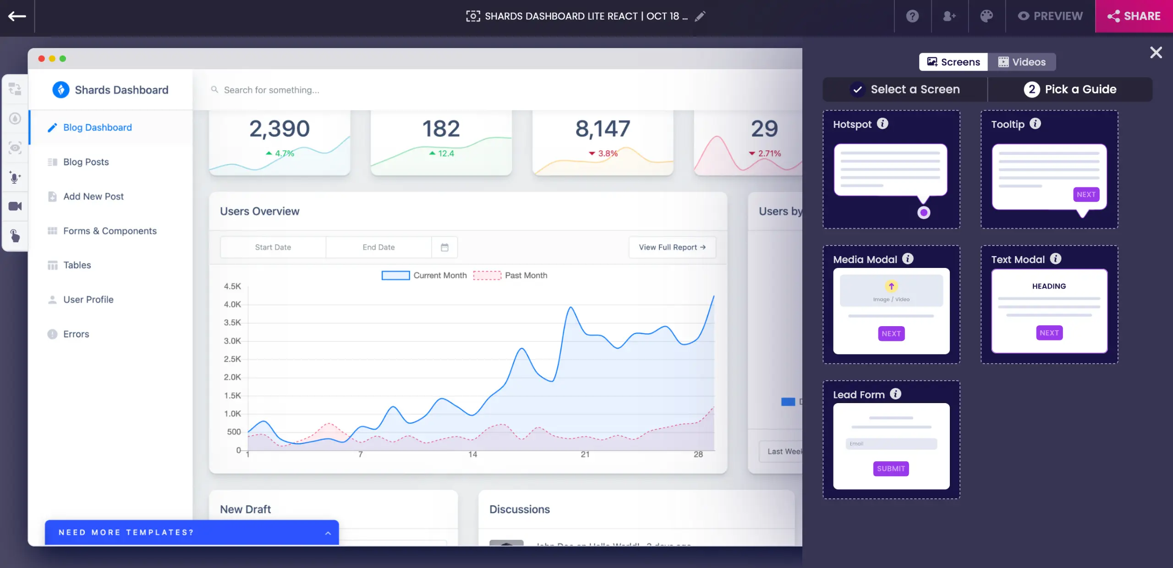Toggle Past Month chart legend
This screenshot has height=568, width=1173.
[x=510, y=275]
